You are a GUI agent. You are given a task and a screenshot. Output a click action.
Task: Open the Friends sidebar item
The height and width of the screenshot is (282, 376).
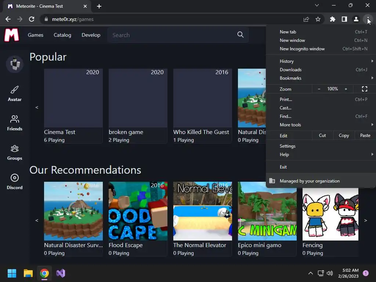tap(15, 123)
